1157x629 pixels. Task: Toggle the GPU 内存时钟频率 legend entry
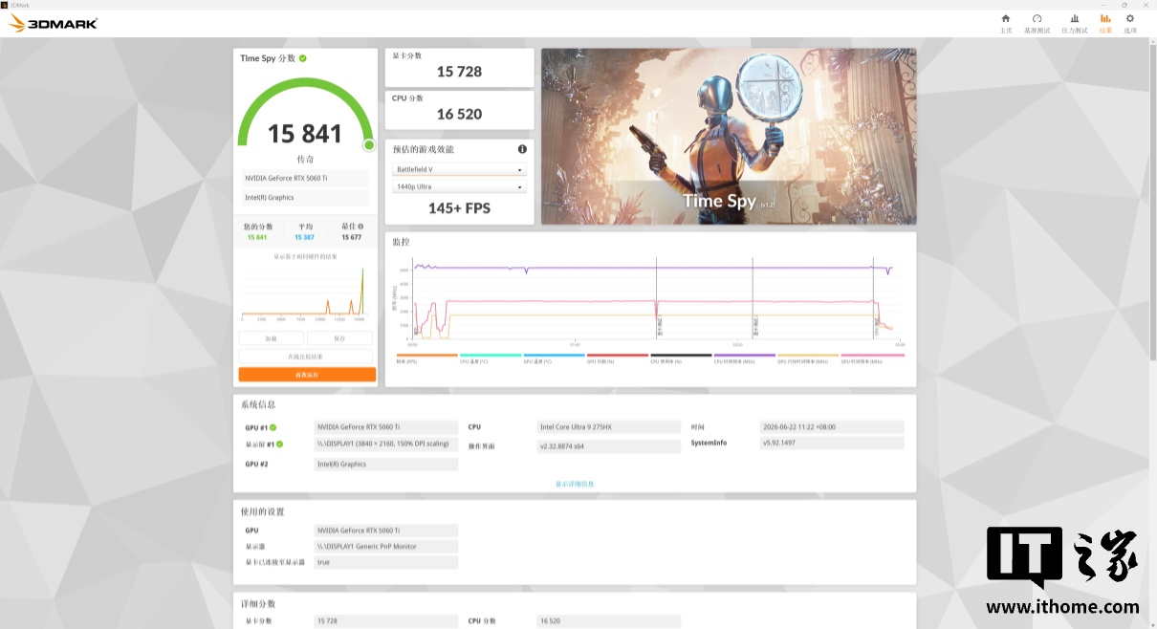click(x=808, y=358)
